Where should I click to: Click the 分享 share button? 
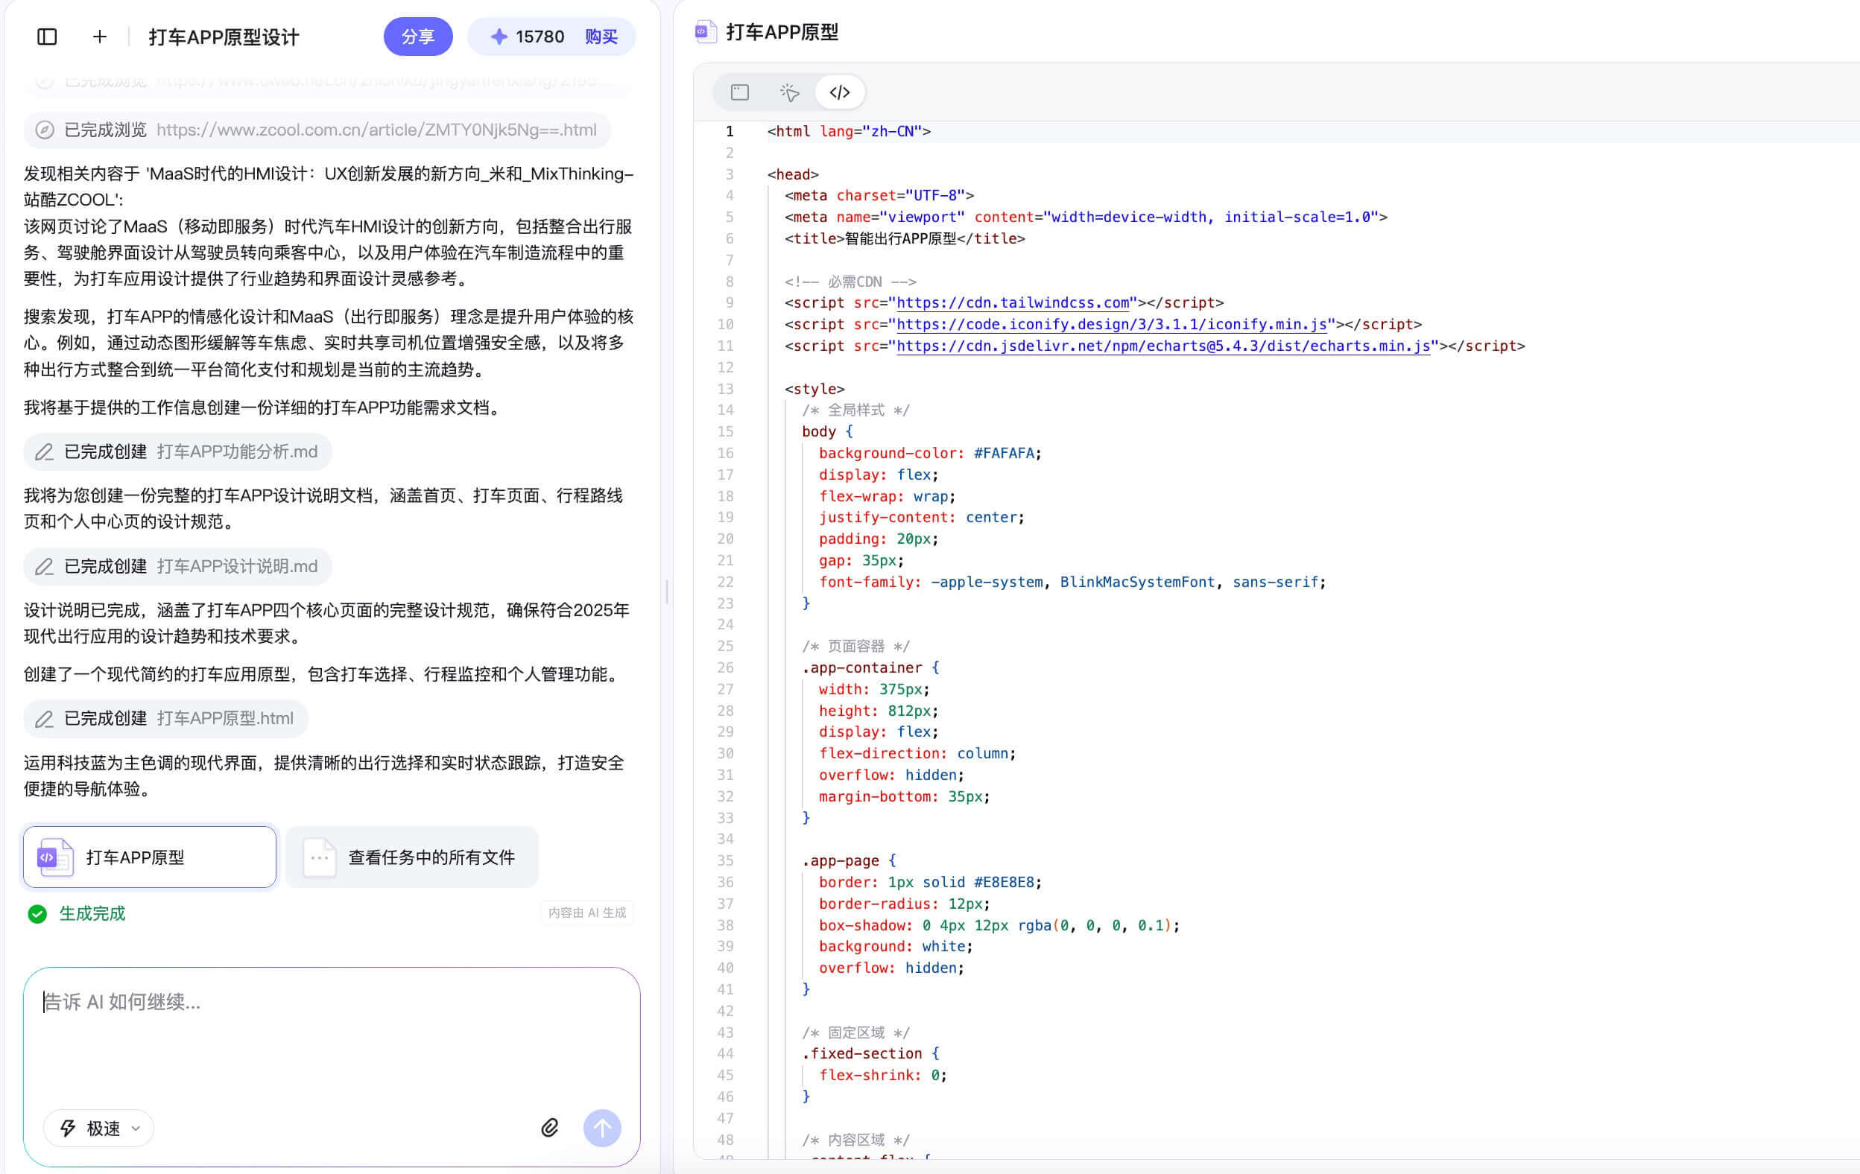tap(418, 37)
